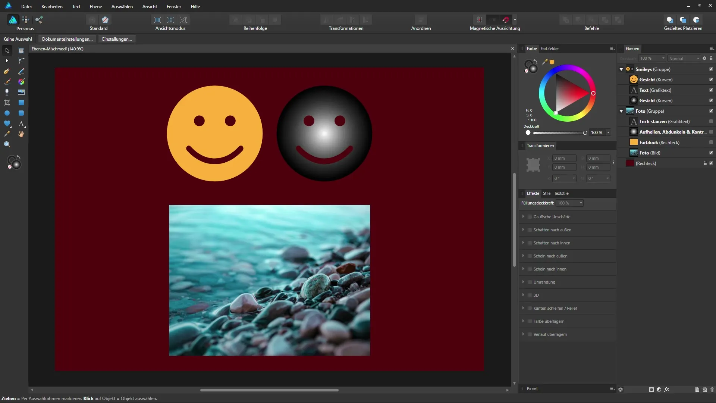
Task: Close the Ebenen-Mischmodi document tab
Action: tap(512, 49)
